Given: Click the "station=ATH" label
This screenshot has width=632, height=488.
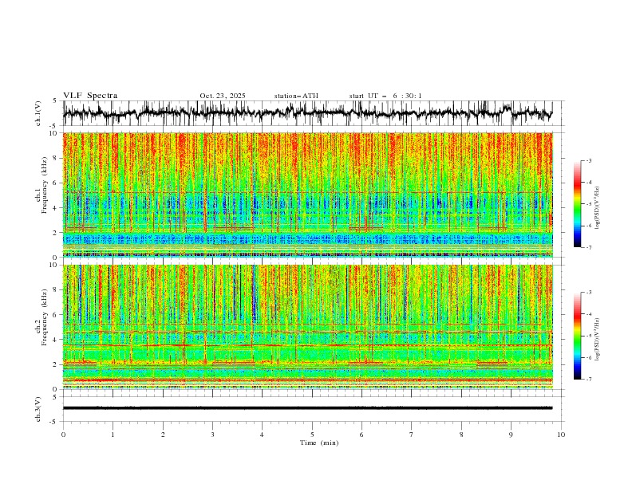Looking at the screenshot, I should point(296,96).
